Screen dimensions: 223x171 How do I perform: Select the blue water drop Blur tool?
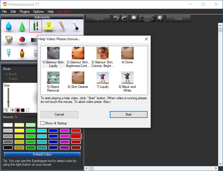click(9, 26)
